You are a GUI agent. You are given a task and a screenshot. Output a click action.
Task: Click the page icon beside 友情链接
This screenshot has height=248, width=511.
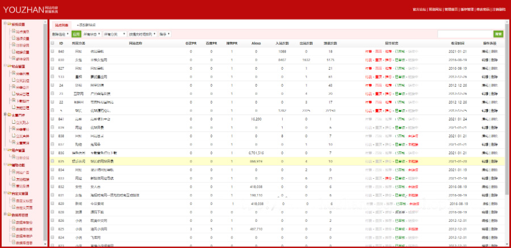tap(13, 178)
